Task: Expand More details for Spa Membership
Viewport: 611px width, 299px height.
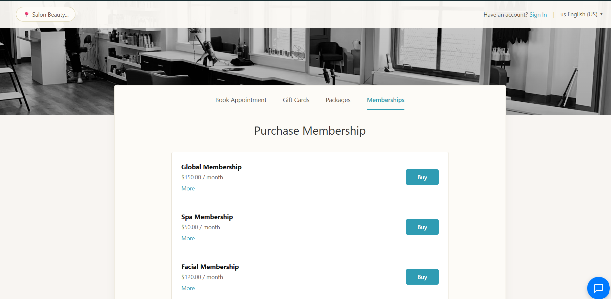Action: [188, 238]
